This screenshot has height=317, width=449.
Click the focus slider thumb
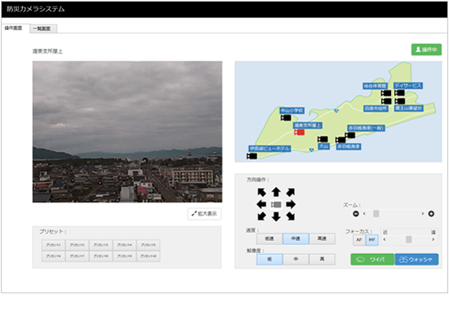(409, 239)
